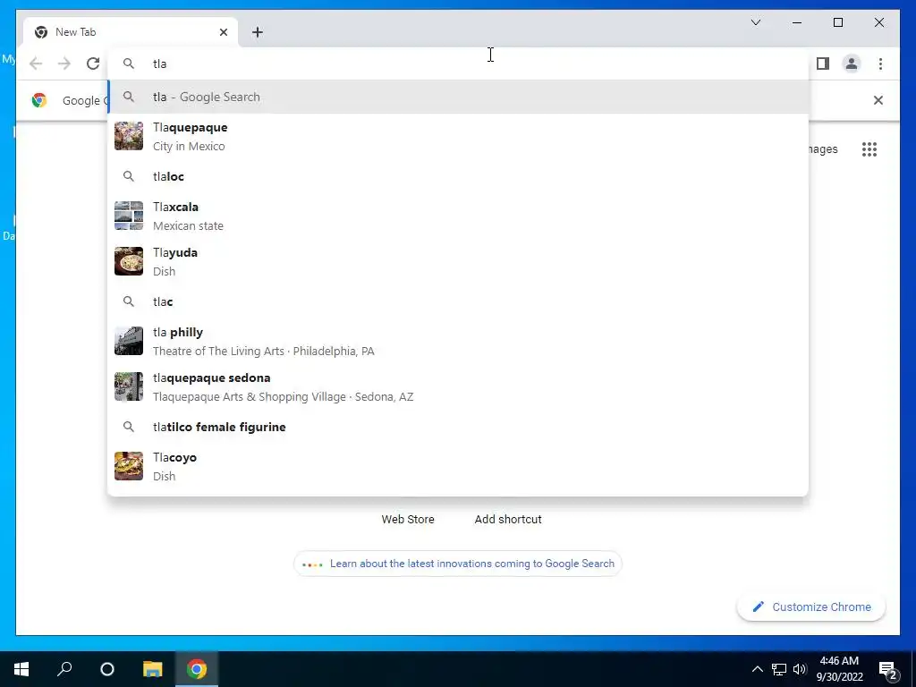
Task: Open the notification center icon
Action: [888, 670]
